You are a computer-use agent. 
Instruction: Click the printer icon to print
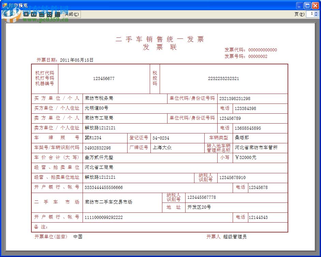[5, 14]
